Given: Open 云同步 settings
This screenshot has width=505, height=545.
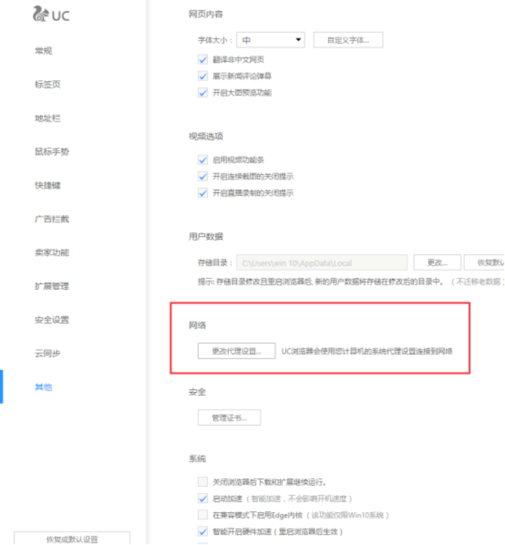Looking at the screenshot, I should [x=47, y=353].
